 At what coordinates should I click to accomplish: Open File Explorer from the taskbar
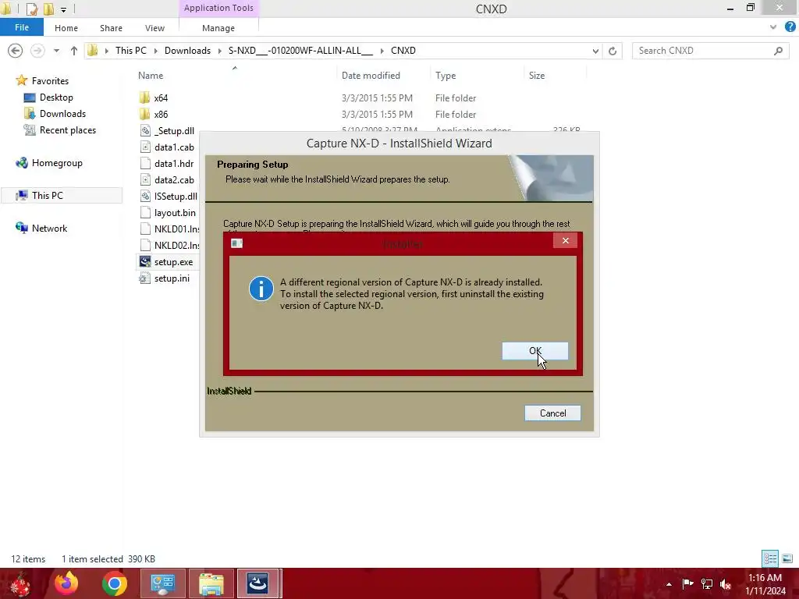[211, 583]
